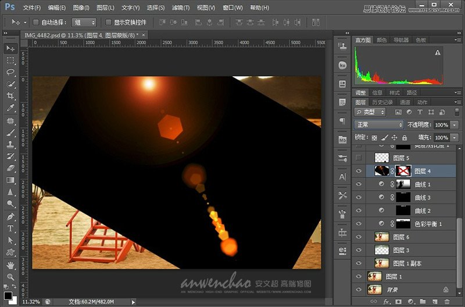Open the 图像(I) menu
Image resolution: width=465 pixels, height=307 pixels.
click(x=81, y=8)
